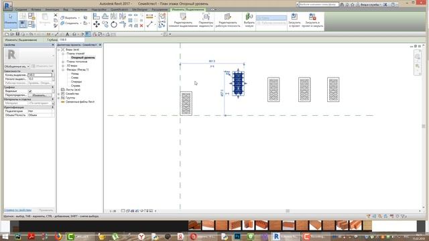Close the Project Browser panel

pos(100,45)
